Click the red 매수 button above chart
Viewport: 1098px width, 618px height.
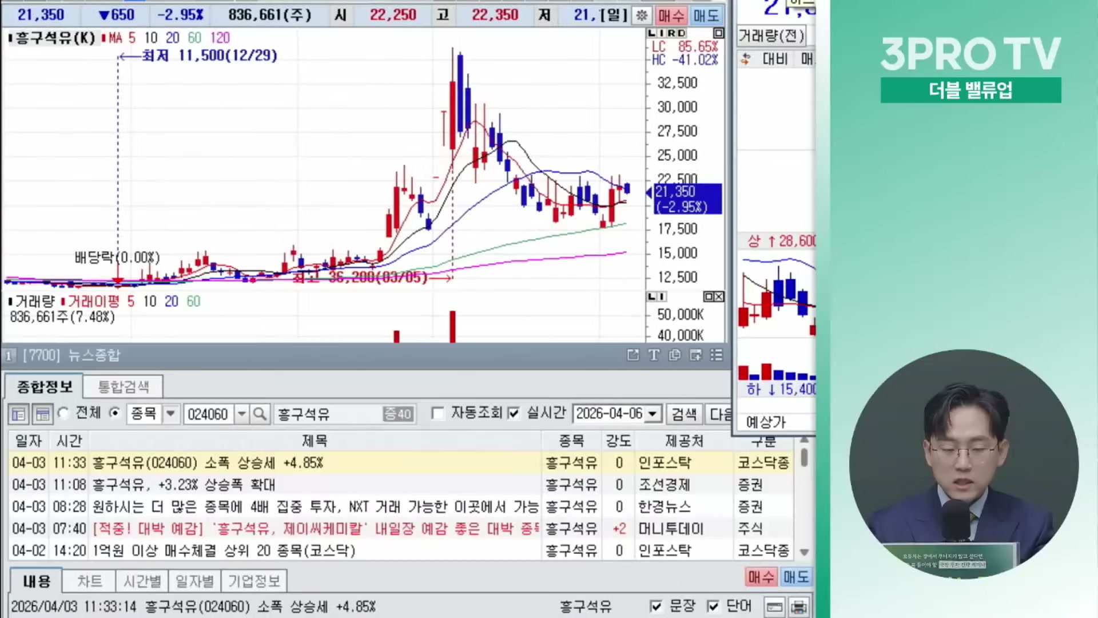tap(671, 15)
